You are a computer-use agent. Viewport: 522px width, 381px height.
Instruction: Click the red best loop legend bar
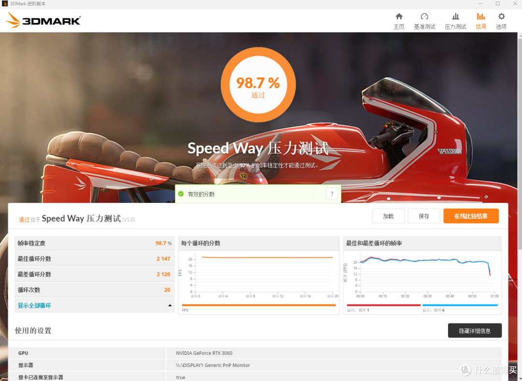click(383, 305)
